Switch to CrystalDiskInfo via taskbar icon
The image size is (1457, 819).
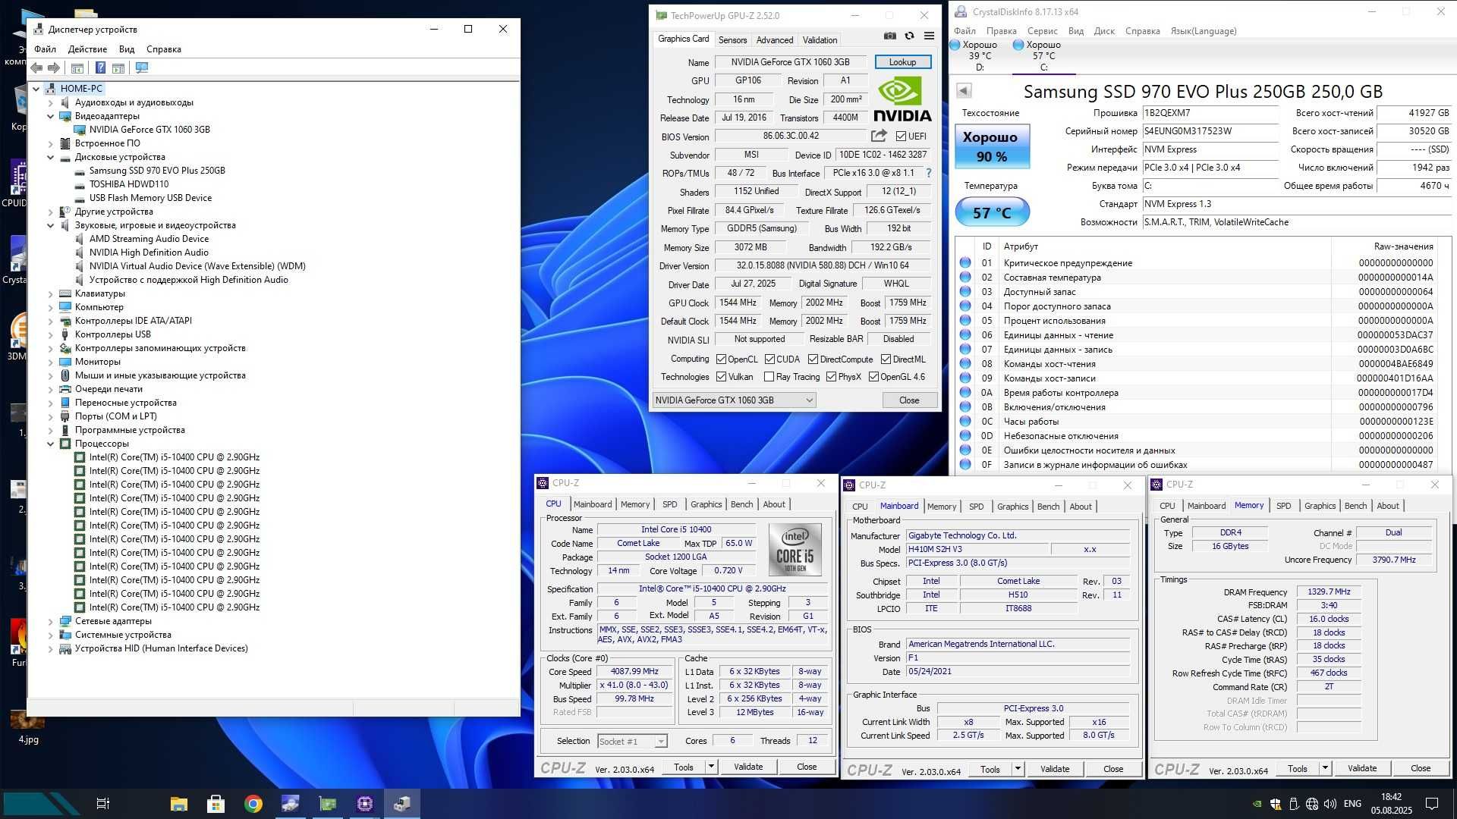290,804
